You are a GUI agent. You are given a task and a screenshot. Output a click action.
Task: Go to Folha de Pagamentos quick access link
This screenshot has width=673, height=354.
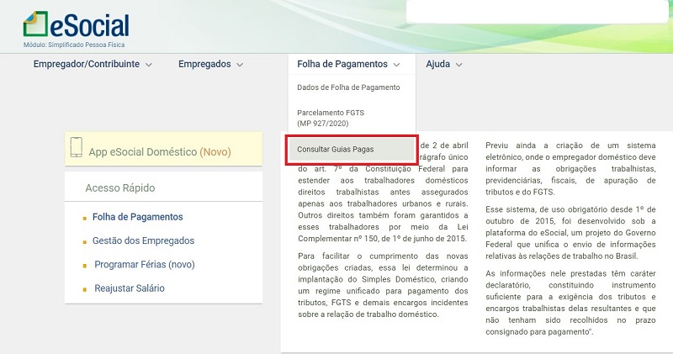(137, 217)
